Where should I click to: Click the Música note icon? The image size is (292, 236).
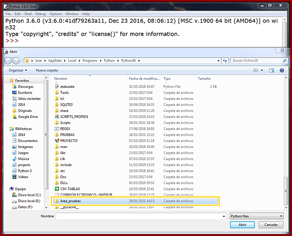pos(14,159)
